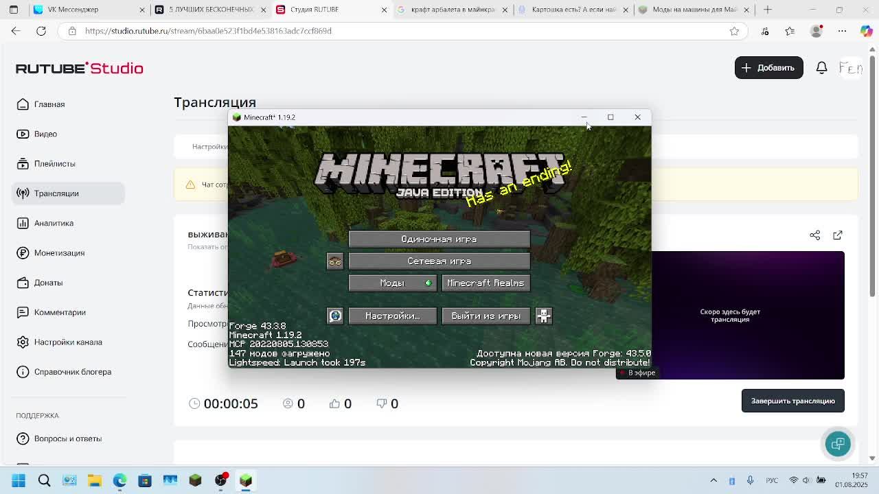Open Microsoft Store from the taskbar
This screenshot has width=879, height=494.
coord(145,480)
